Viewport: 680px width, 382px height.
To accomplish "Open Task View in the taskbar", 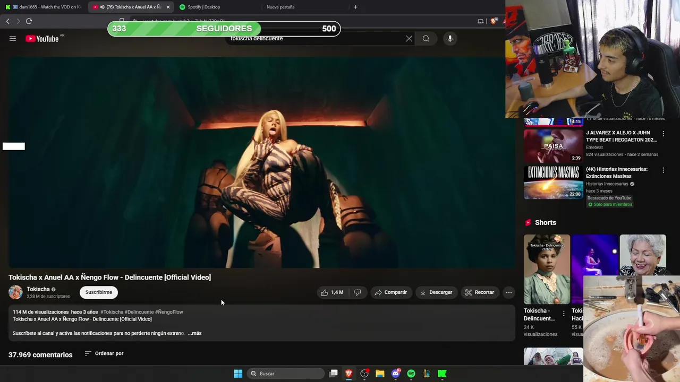I will coord(334,374).
